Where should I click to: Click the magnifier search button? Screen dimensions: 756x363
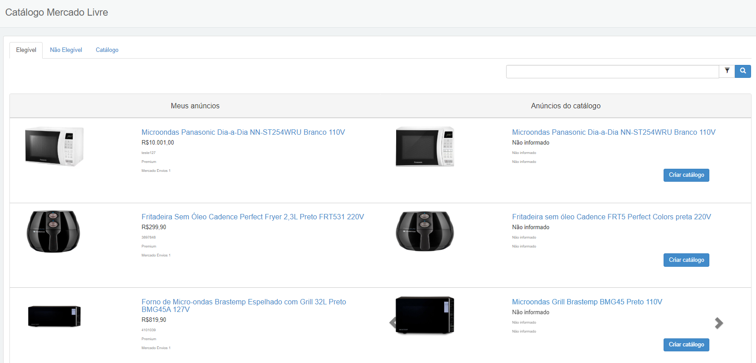(743, 71)
